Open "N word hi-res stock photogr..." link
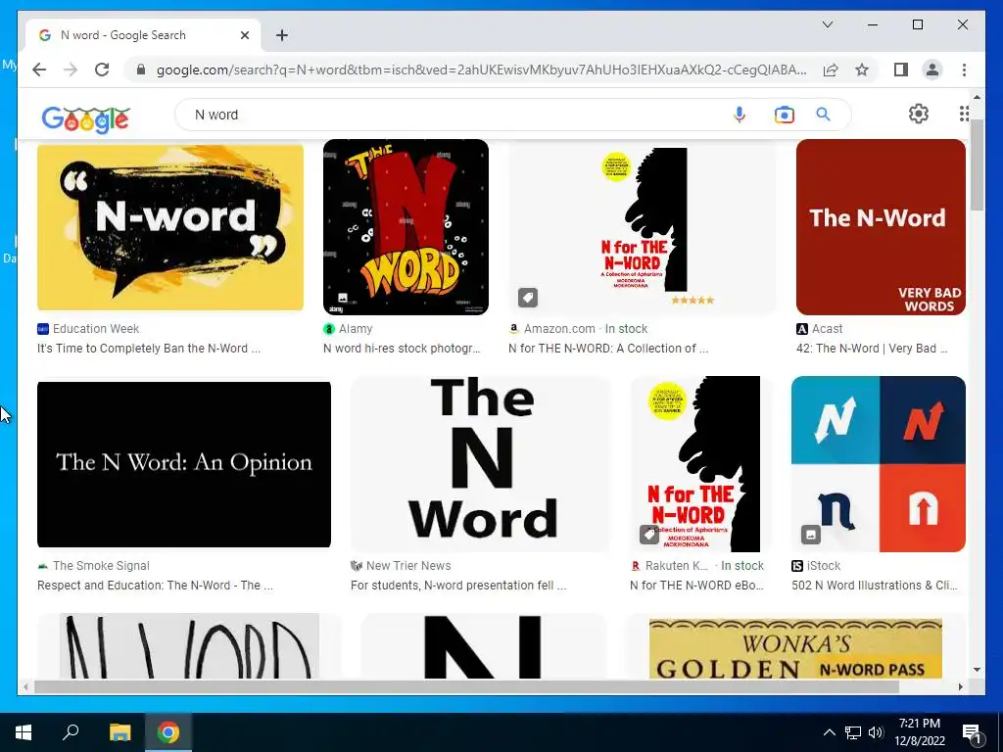 [x=402, y=349]
